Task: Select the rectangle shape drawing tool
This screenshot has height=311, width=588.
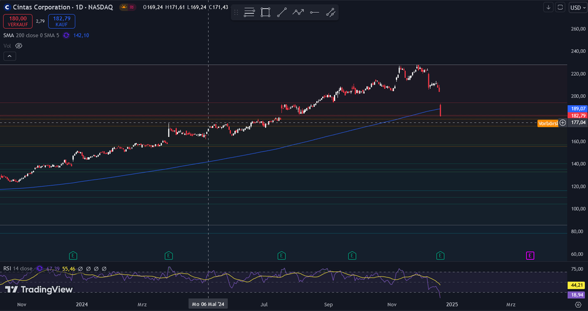Action: (x=266, y=12)
